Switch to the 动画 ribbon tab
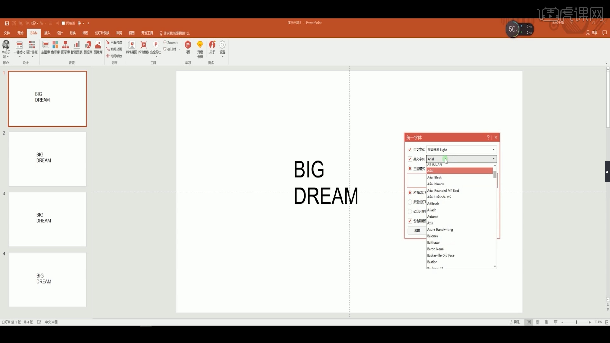The height and width of the screenshot is (343, 610). pyautogui.click(x=85, y=33)
